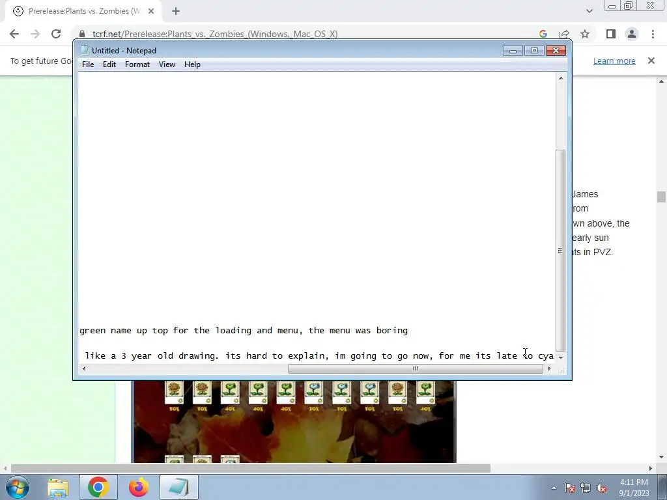This screenshot has height=500, width=667.
Task: Open Chrome profile avatar menu
Action: point(632,34)
